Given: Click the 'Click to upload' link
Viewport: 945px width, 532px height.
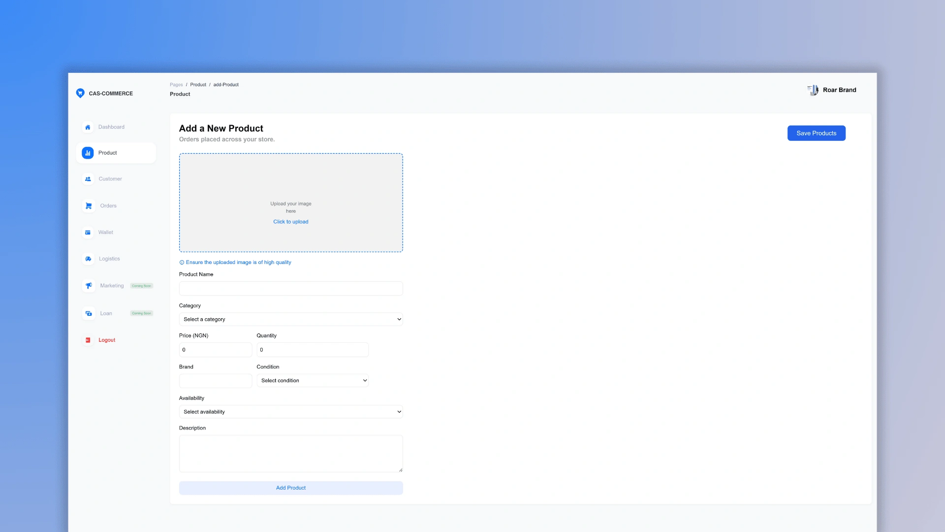Looking at the screenshot, I should point(291,222).
